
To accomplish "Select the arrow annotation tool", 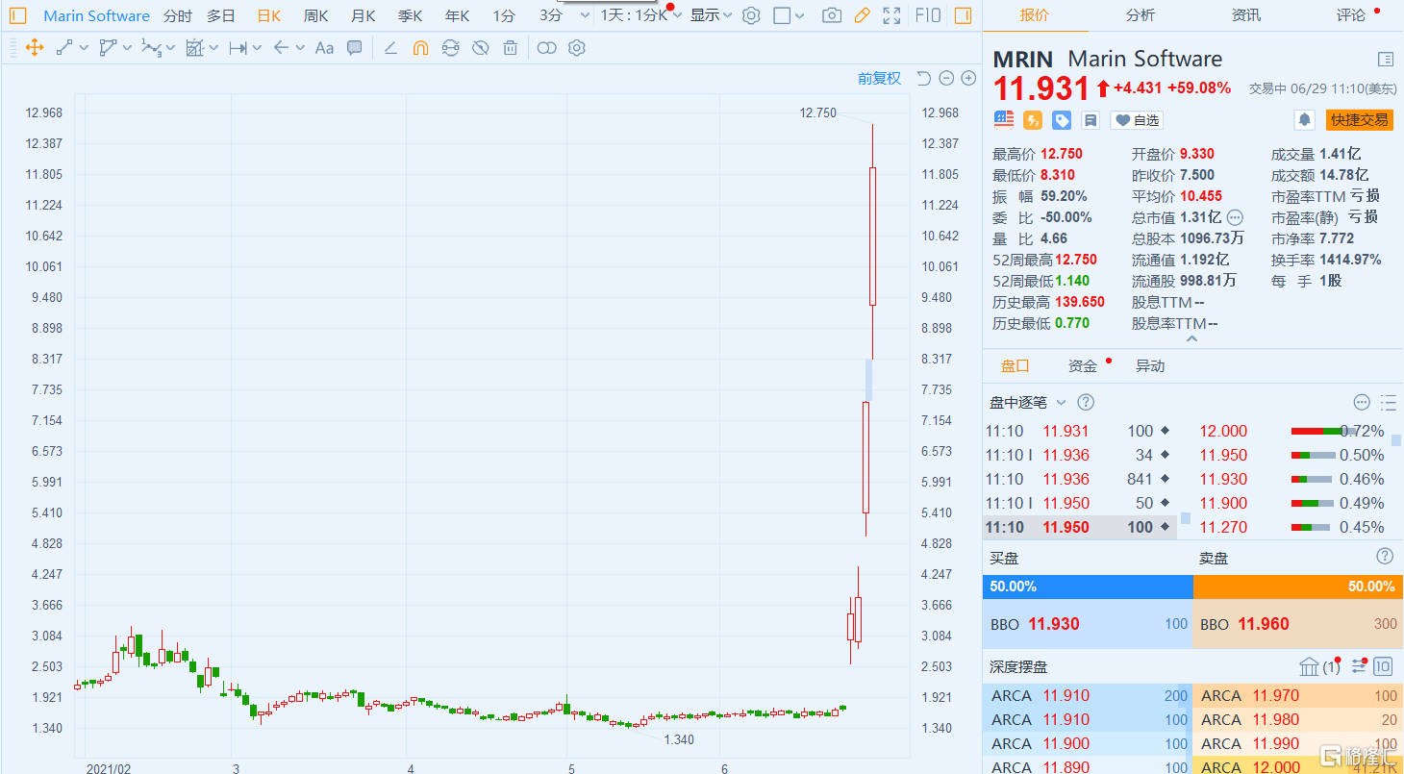I will pyautogui.click(x=282, y=48).
